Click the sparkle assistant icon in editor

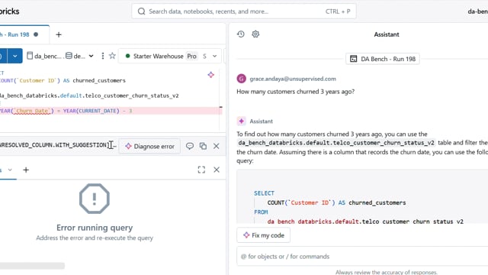tap(211, 75)
